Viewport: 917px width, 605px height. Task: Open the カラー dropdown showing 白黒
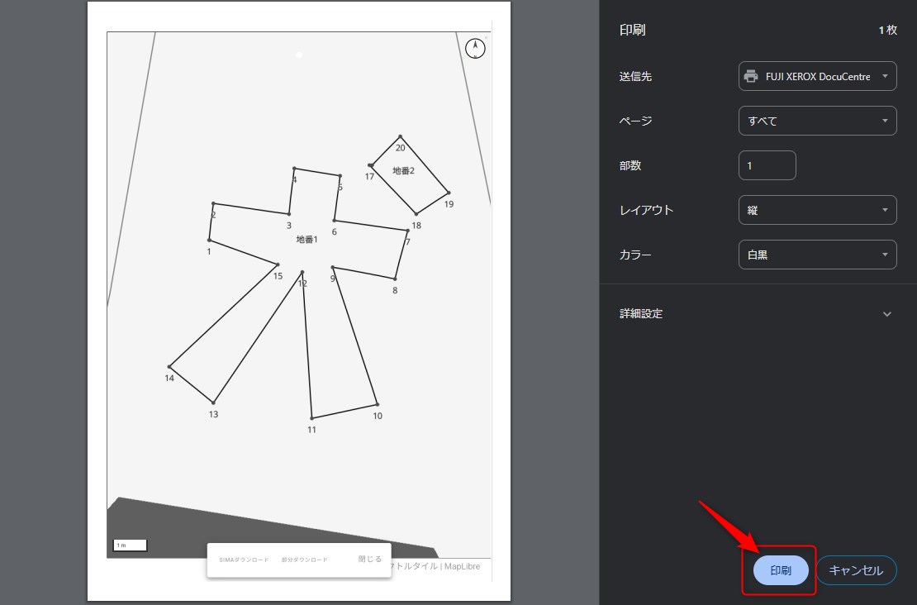pyautogui.click(x=816, y=255)
